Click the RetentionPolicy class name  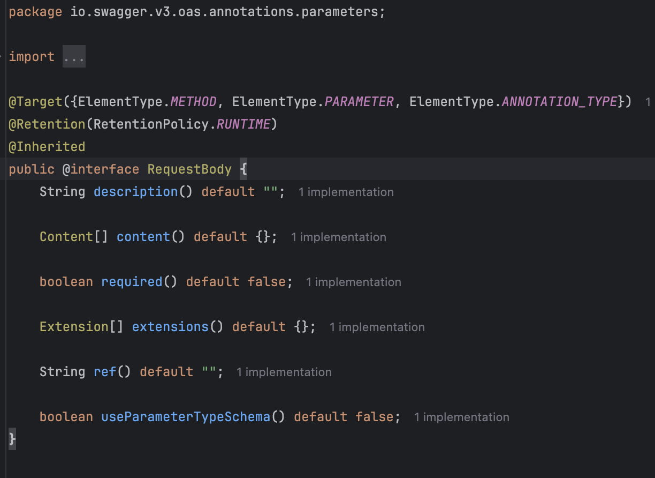[151, 124]
